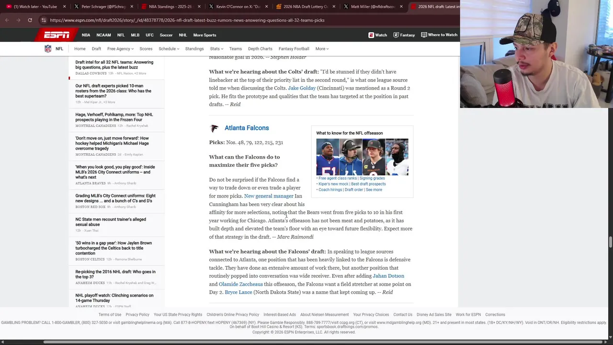Open Jake Golday player link
Image resolution: width=613 pixels, height=345 pixels.
coord(302,88)
